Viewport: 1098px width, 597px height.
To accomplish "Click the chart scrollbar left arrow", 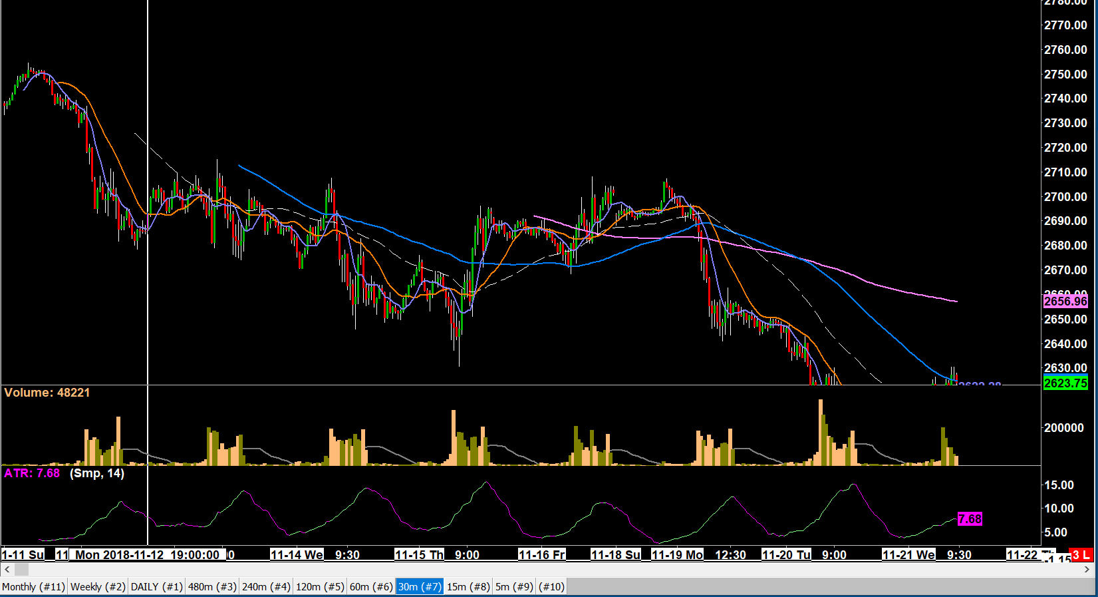I will (7, 570).
